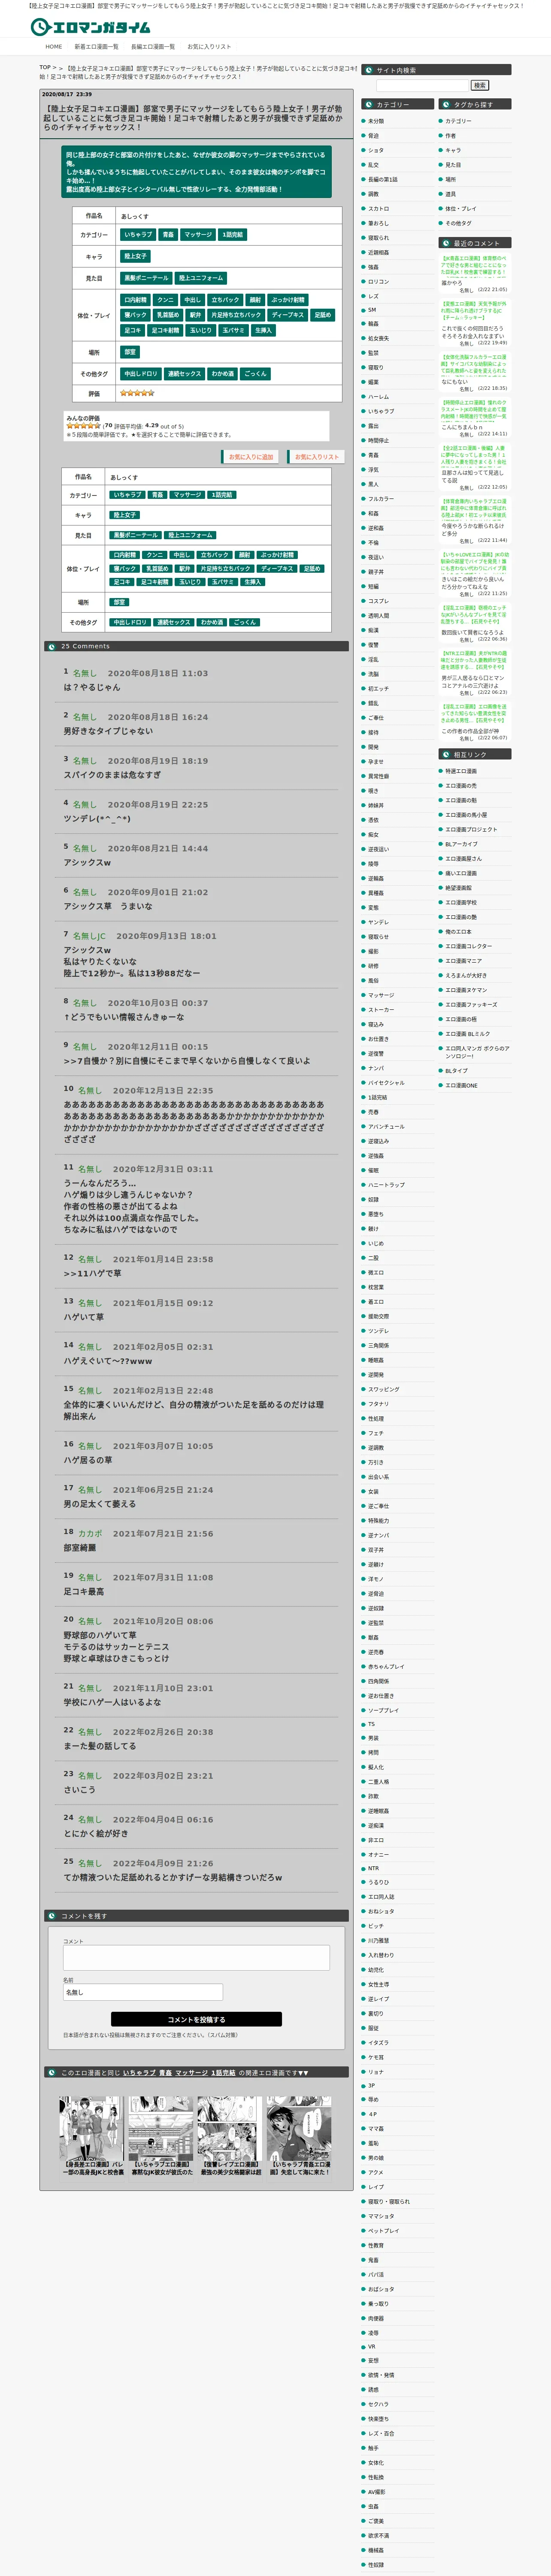
Task: Select コスプレ in the category sidebar
Action: coord(378,601)
